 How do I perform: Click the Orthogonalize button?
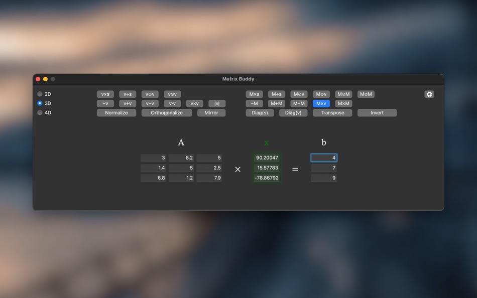(167, 113)
